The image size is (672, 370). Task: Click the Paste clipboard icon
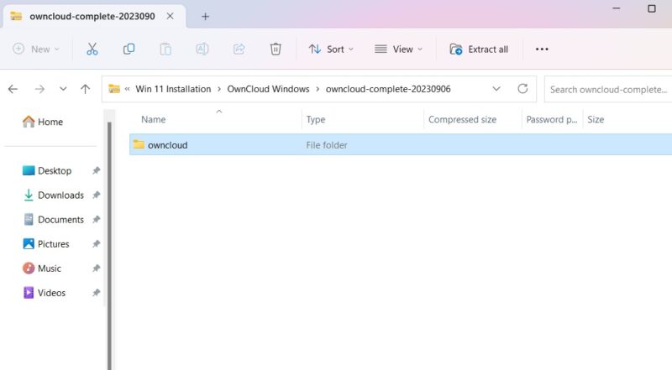click(165, 50)
